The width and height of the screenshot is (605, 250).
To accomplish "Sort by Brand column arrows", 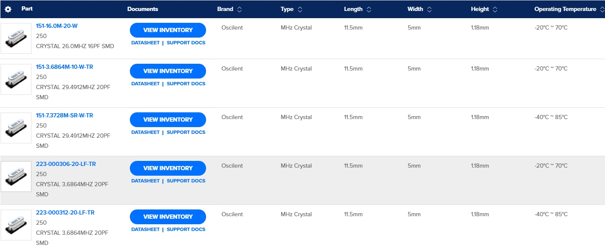I will point(239,9).
